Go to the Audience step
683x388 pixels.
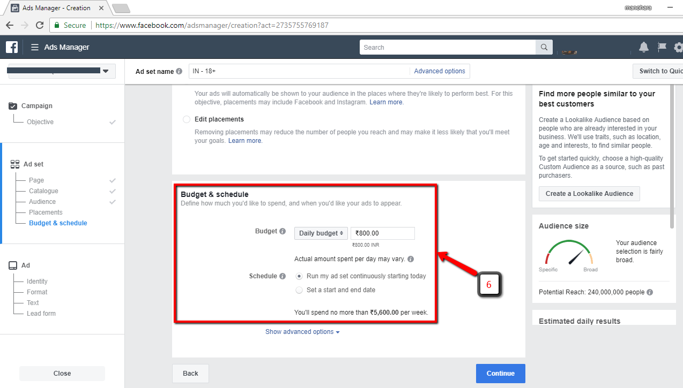42,202
